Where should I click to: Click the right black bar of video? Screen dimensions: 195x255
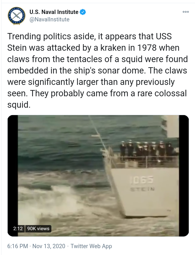(184, 176)
